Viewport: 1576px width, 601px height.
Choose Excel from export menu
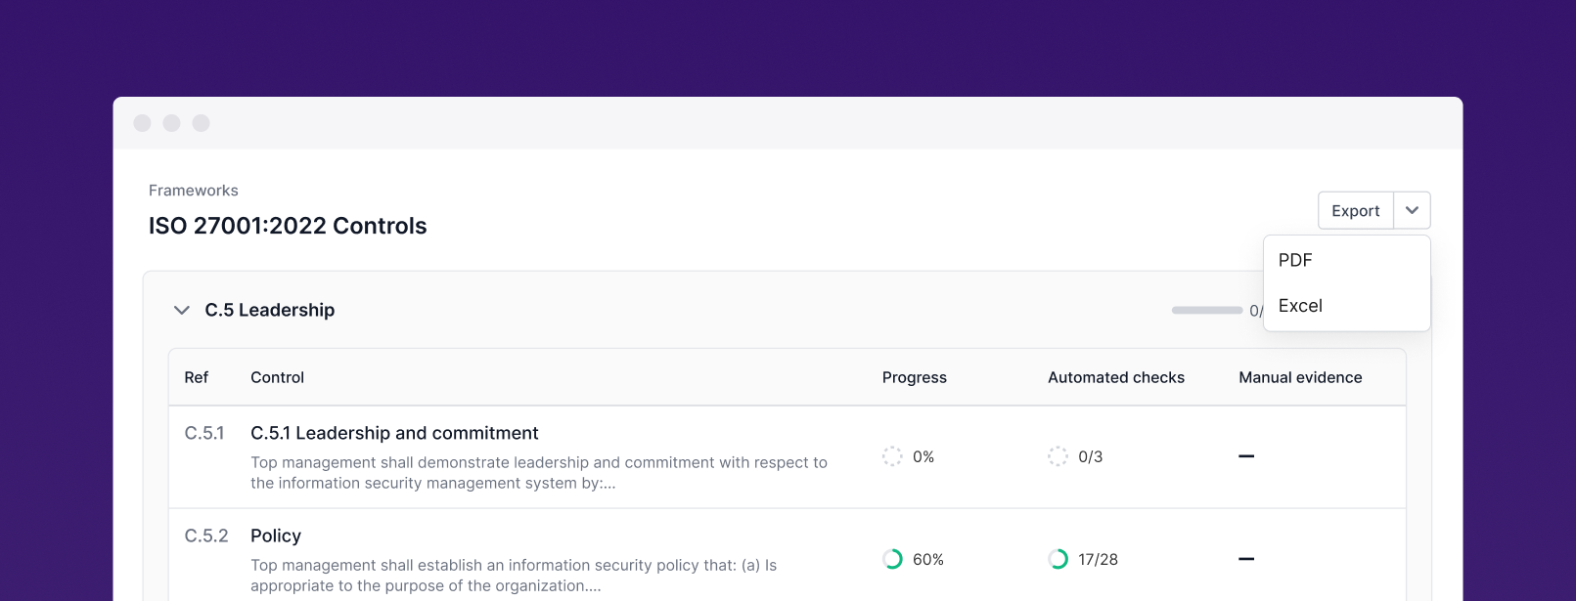tap(1347, 306)
